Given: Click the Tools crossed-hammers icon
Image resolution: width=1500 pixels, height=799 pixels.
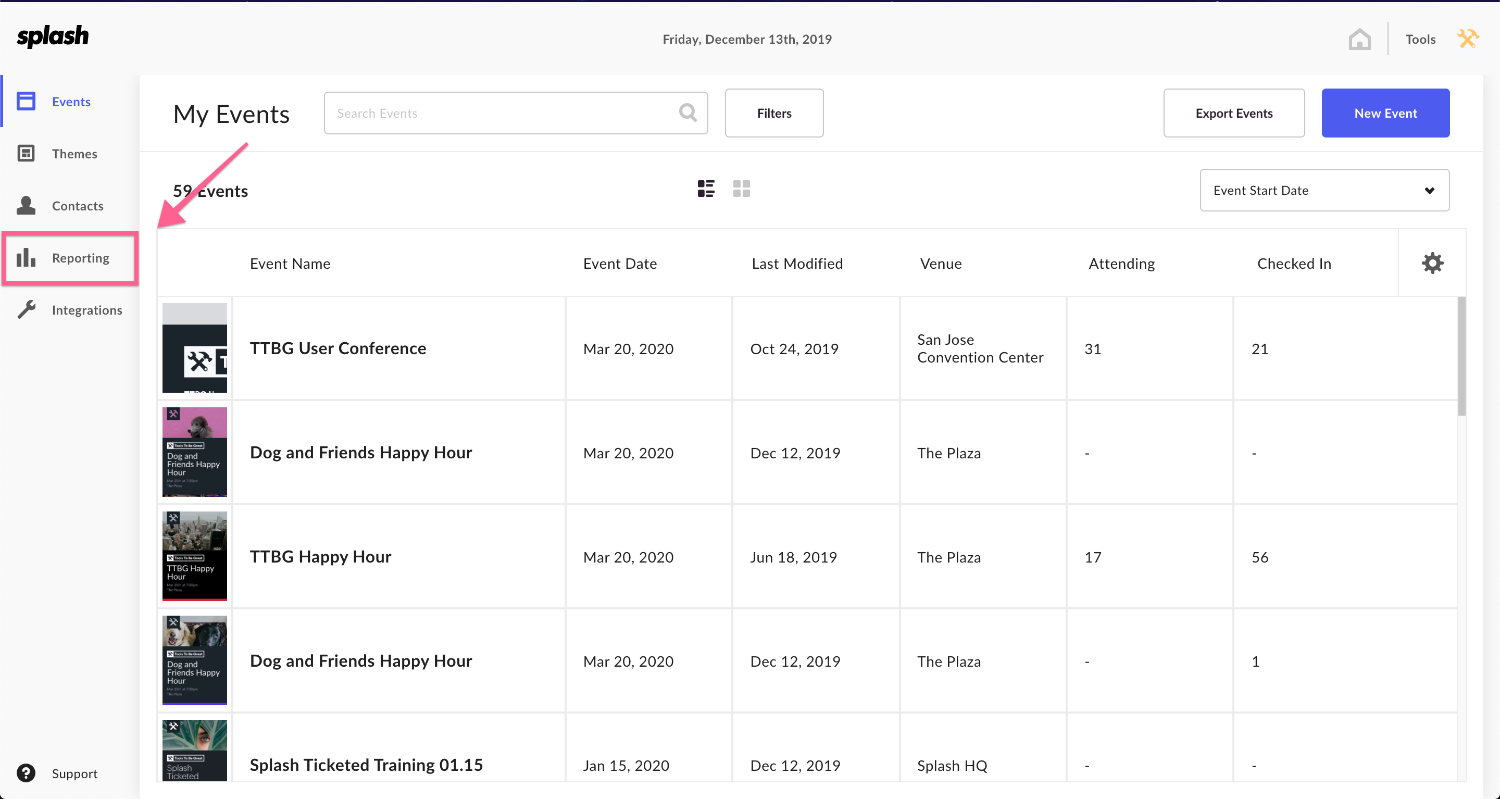Looking at the screenshot, I should pyautogui.click(x=1467, y=39).
